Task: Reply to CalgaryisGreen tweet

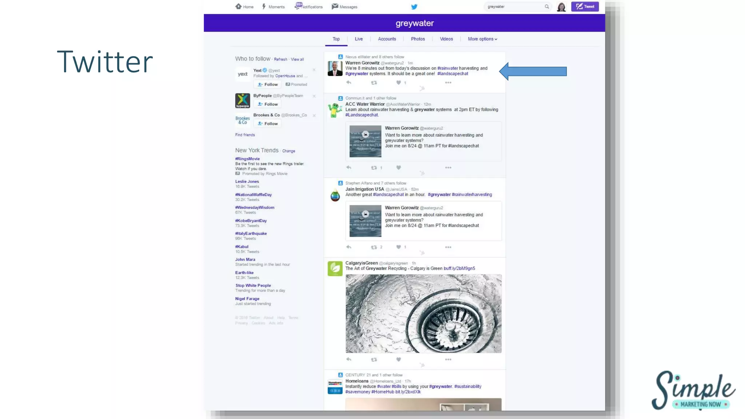Action: (348, 359)
